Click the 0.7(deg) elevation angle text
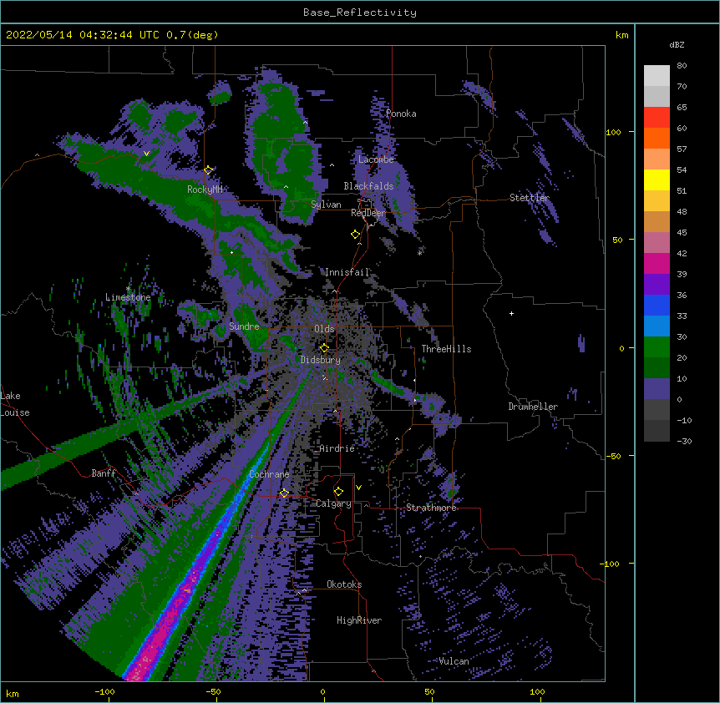 192,35
